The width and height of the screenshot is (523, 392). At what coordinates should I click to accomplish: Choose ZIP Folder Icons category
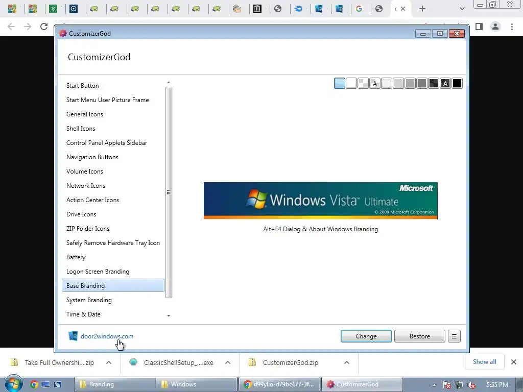tap(113, 229)
